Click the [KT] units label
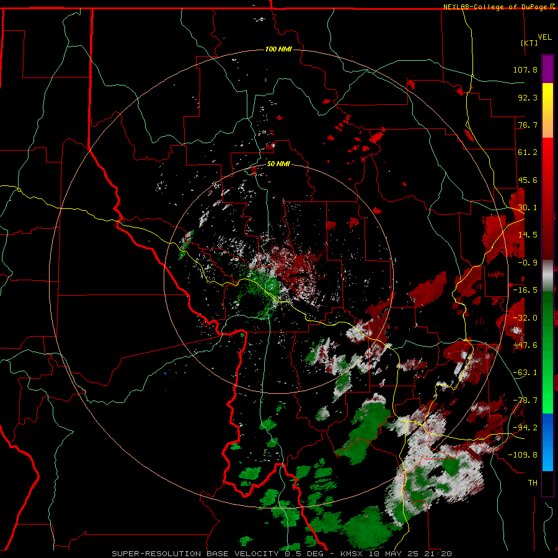The image size is (558, 558). [529, 43]
